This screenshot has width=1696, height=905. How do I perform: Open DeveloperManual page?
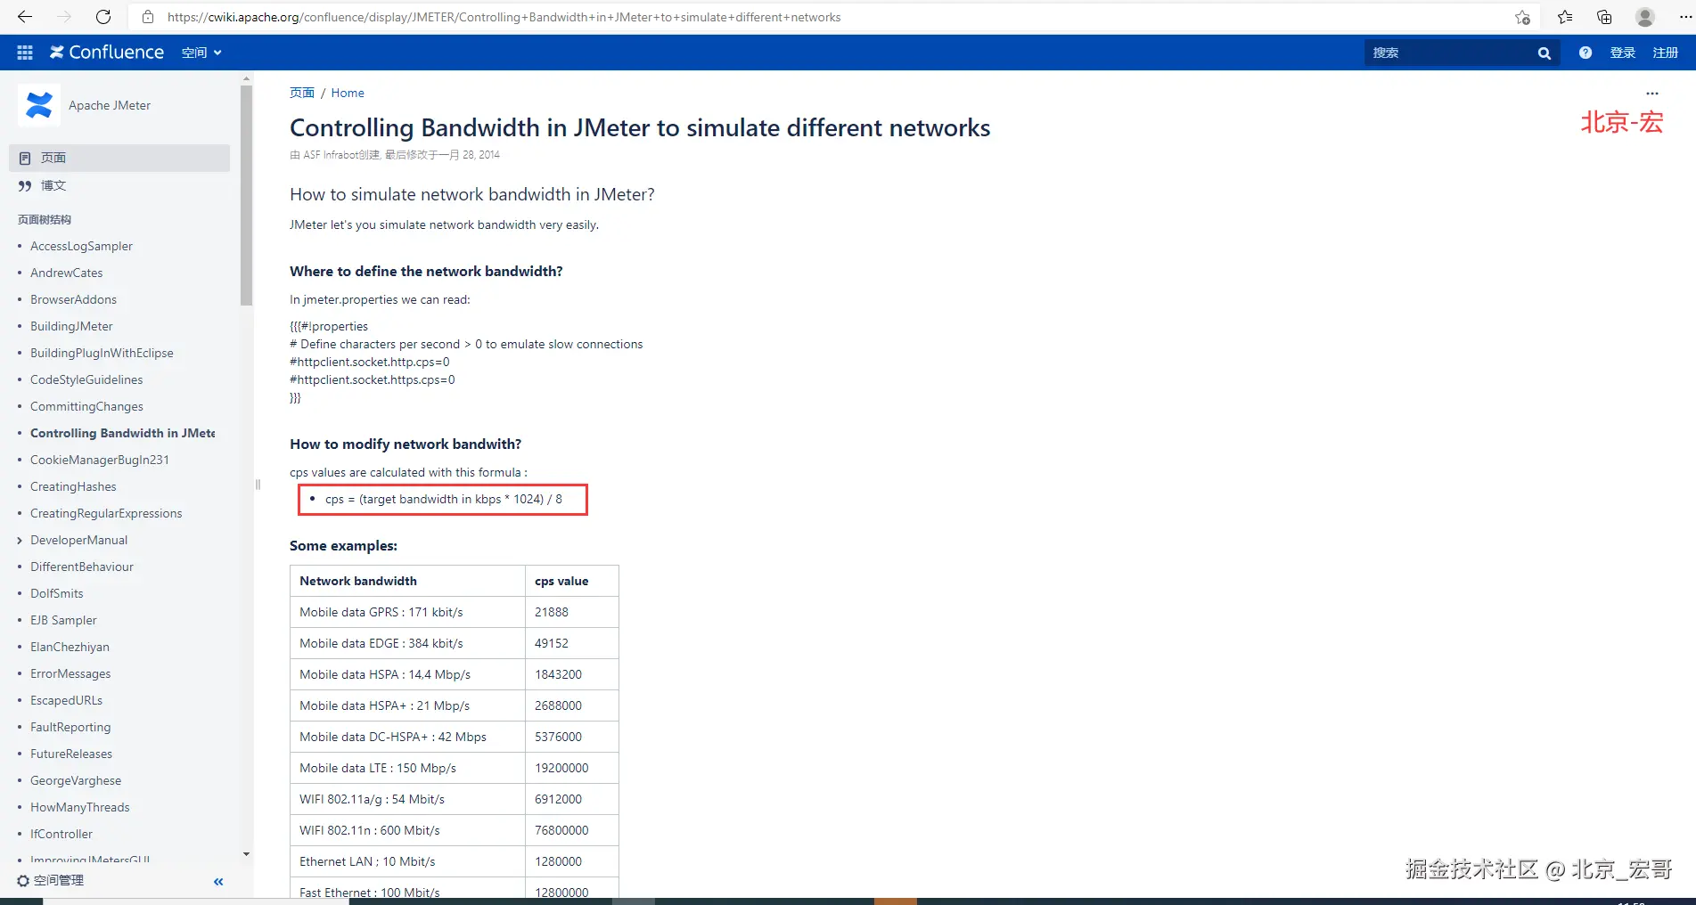click(78, 540)
